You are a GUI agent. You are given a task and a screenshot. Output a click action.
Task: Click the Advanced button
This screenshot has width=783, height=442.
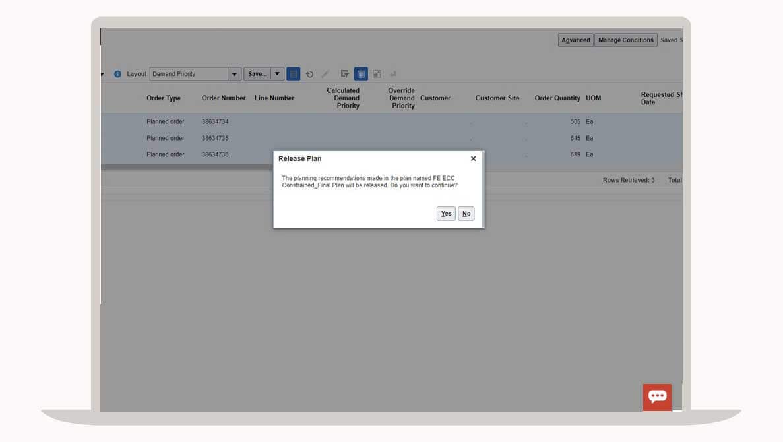click(575, 40)
